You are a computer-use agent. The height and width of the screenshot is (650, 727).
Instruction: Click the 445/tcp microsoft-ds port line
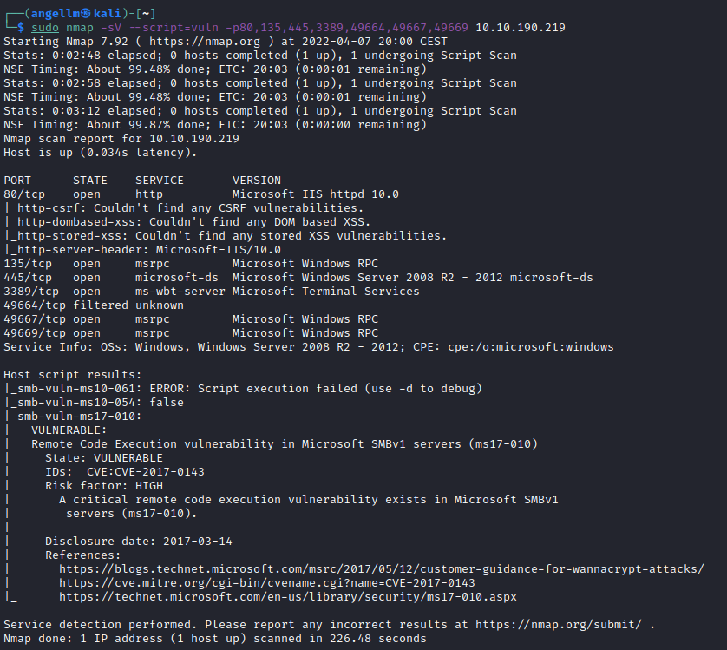[x=298, y=278]
